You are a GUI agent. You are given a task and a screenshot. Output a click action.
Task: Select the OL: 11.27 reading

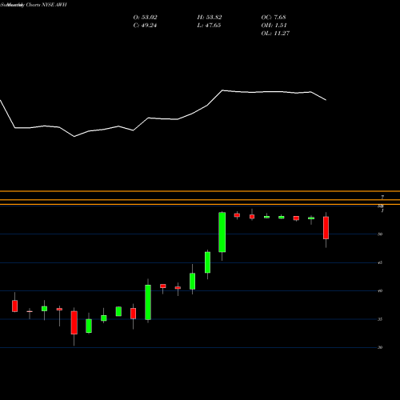point(275,34)
